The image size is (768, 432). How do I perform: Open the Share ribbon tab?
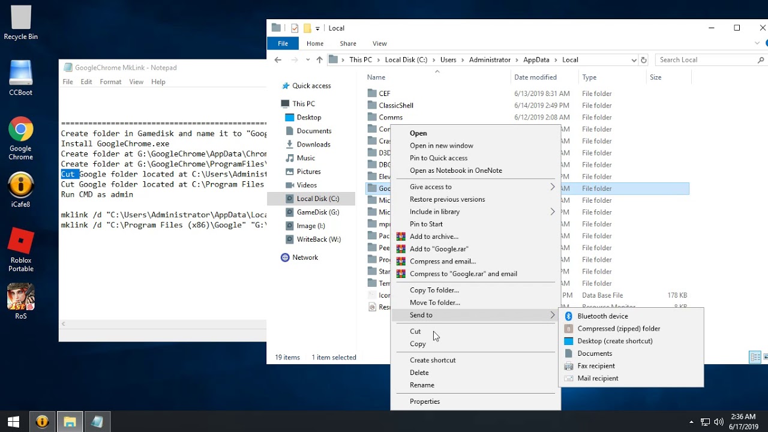tap(348, 43)
